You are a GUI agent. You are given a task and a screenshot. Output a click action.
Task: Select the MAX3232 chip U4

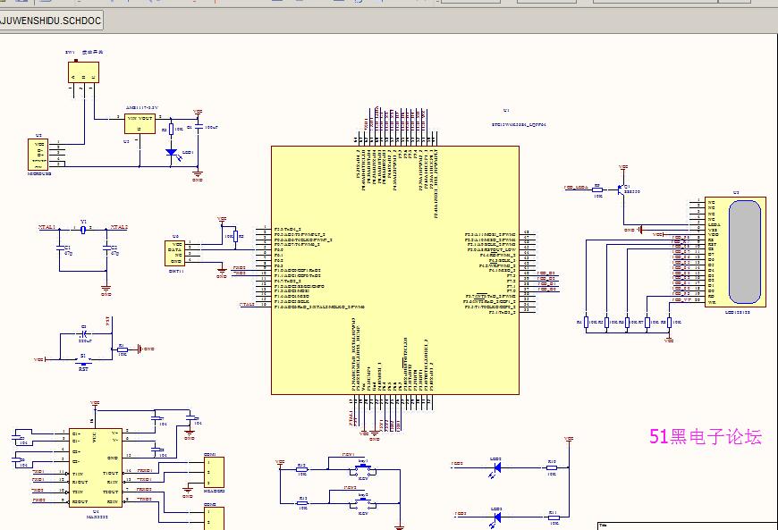(x=96, y=469)
